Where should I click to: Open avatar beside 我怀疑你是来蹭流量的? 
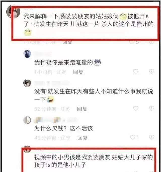[27, 54]
